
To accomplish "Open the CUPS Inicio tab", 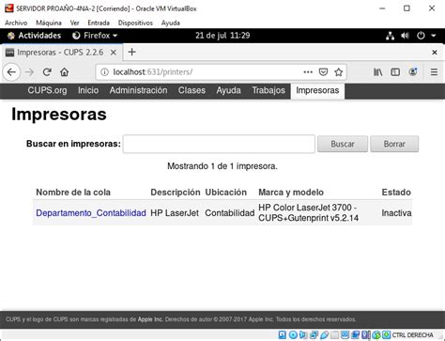I will pos(88,90).
